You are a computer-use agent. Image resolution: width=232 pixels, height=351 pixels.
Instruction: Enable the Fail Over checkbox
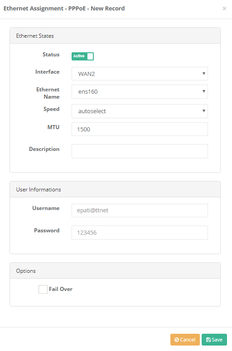point(43,289)
